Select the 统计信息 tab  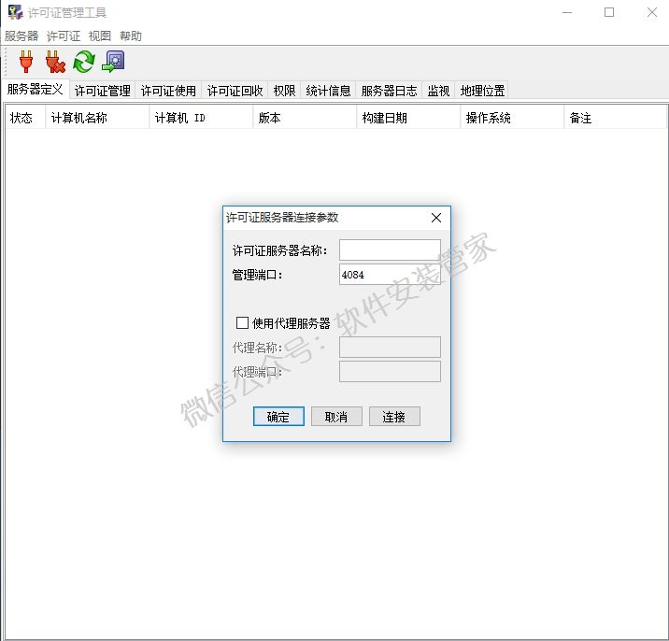click(x=328, y=91)
